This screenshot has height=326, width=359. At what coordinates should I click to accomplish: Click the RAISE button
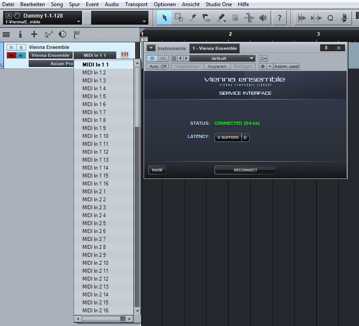pos(157,170)
